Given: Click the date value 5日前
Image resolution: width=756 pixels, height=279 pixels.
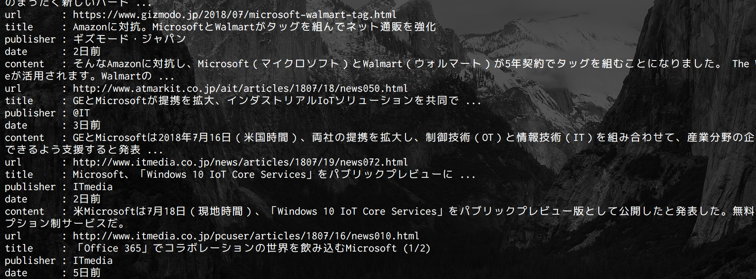Looking at the screenshot, I should (x=87, y=273).
